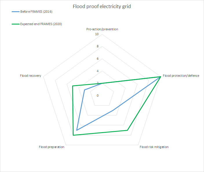Screen dimensions: 204x172
Task: Click the chart title 'Flood proof electricity grid'
Action: coord(102,6)
